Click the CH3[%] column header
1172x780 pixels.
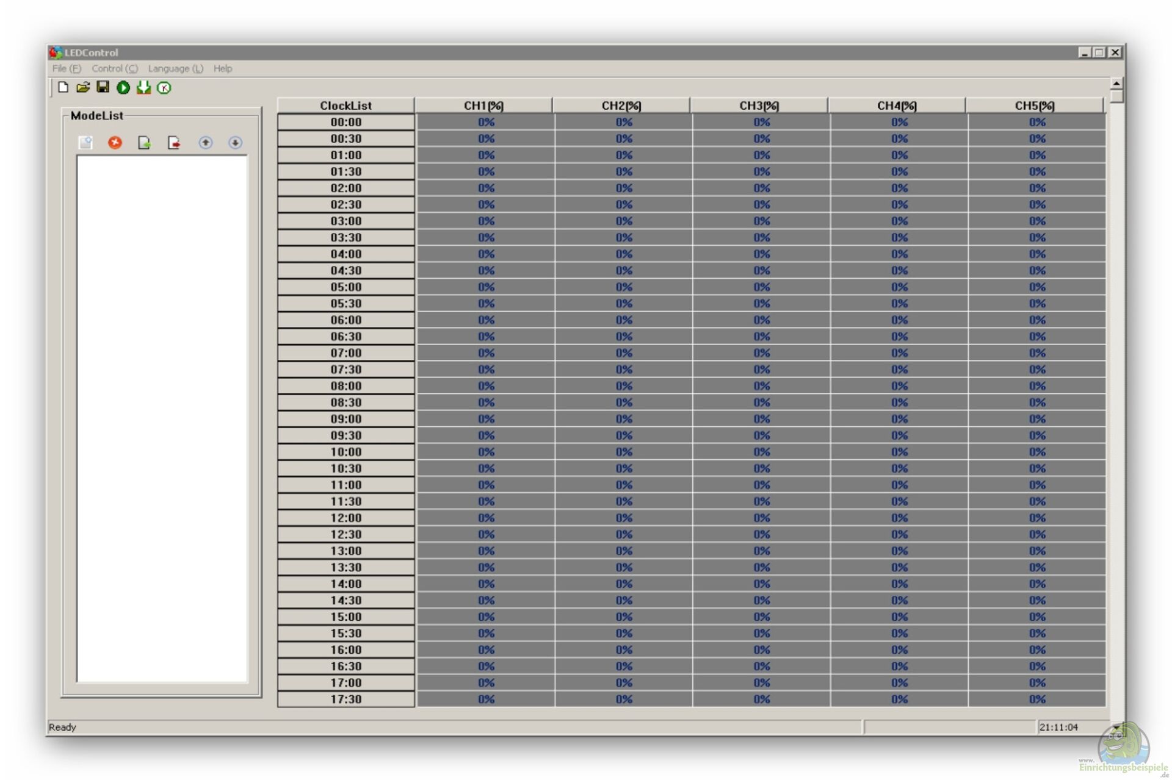point(759,106)
